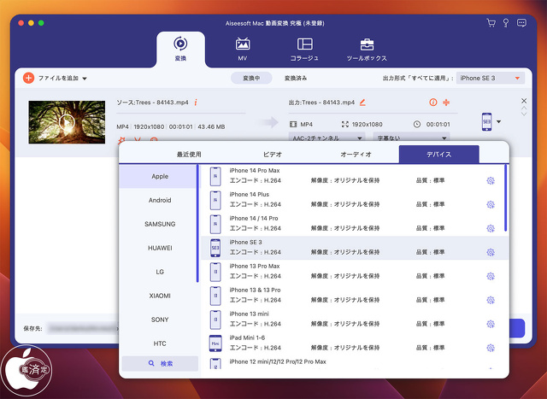Click the device list vertical scrollbar
547x399 pixels.
pos(505,197)
